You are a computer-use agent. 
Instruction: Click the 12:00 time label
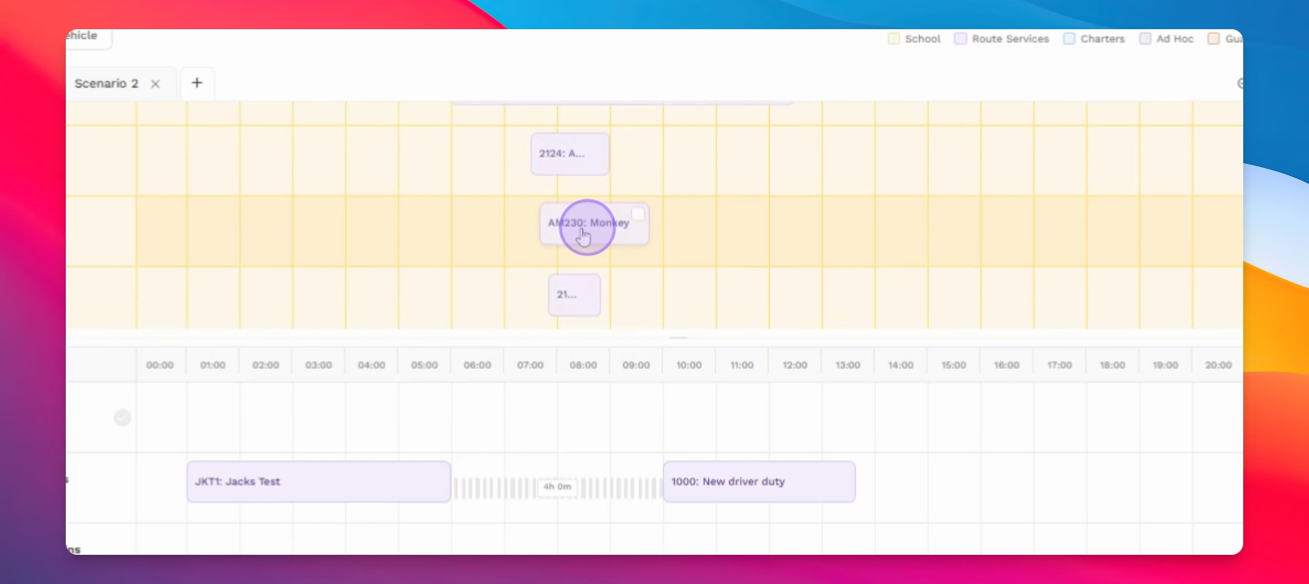(795, 365)
